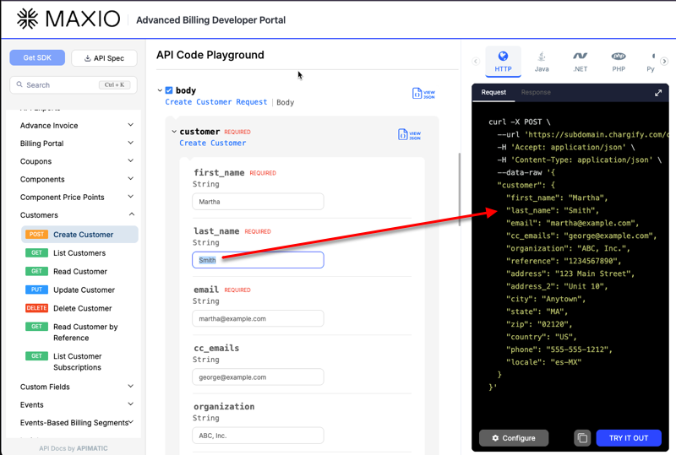
Task: Open the Create Customer POST endpoint
Action: point(79,235)
